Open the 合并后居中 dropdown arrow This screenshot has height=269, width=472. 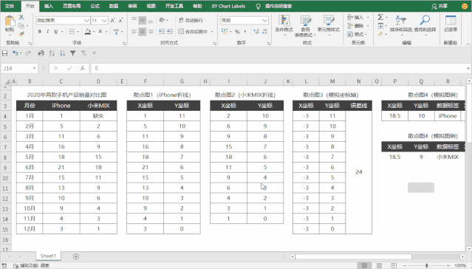212,31
